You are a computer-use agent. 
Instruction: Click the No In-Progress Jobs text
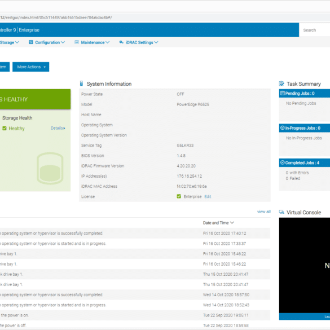pos(304,138)
